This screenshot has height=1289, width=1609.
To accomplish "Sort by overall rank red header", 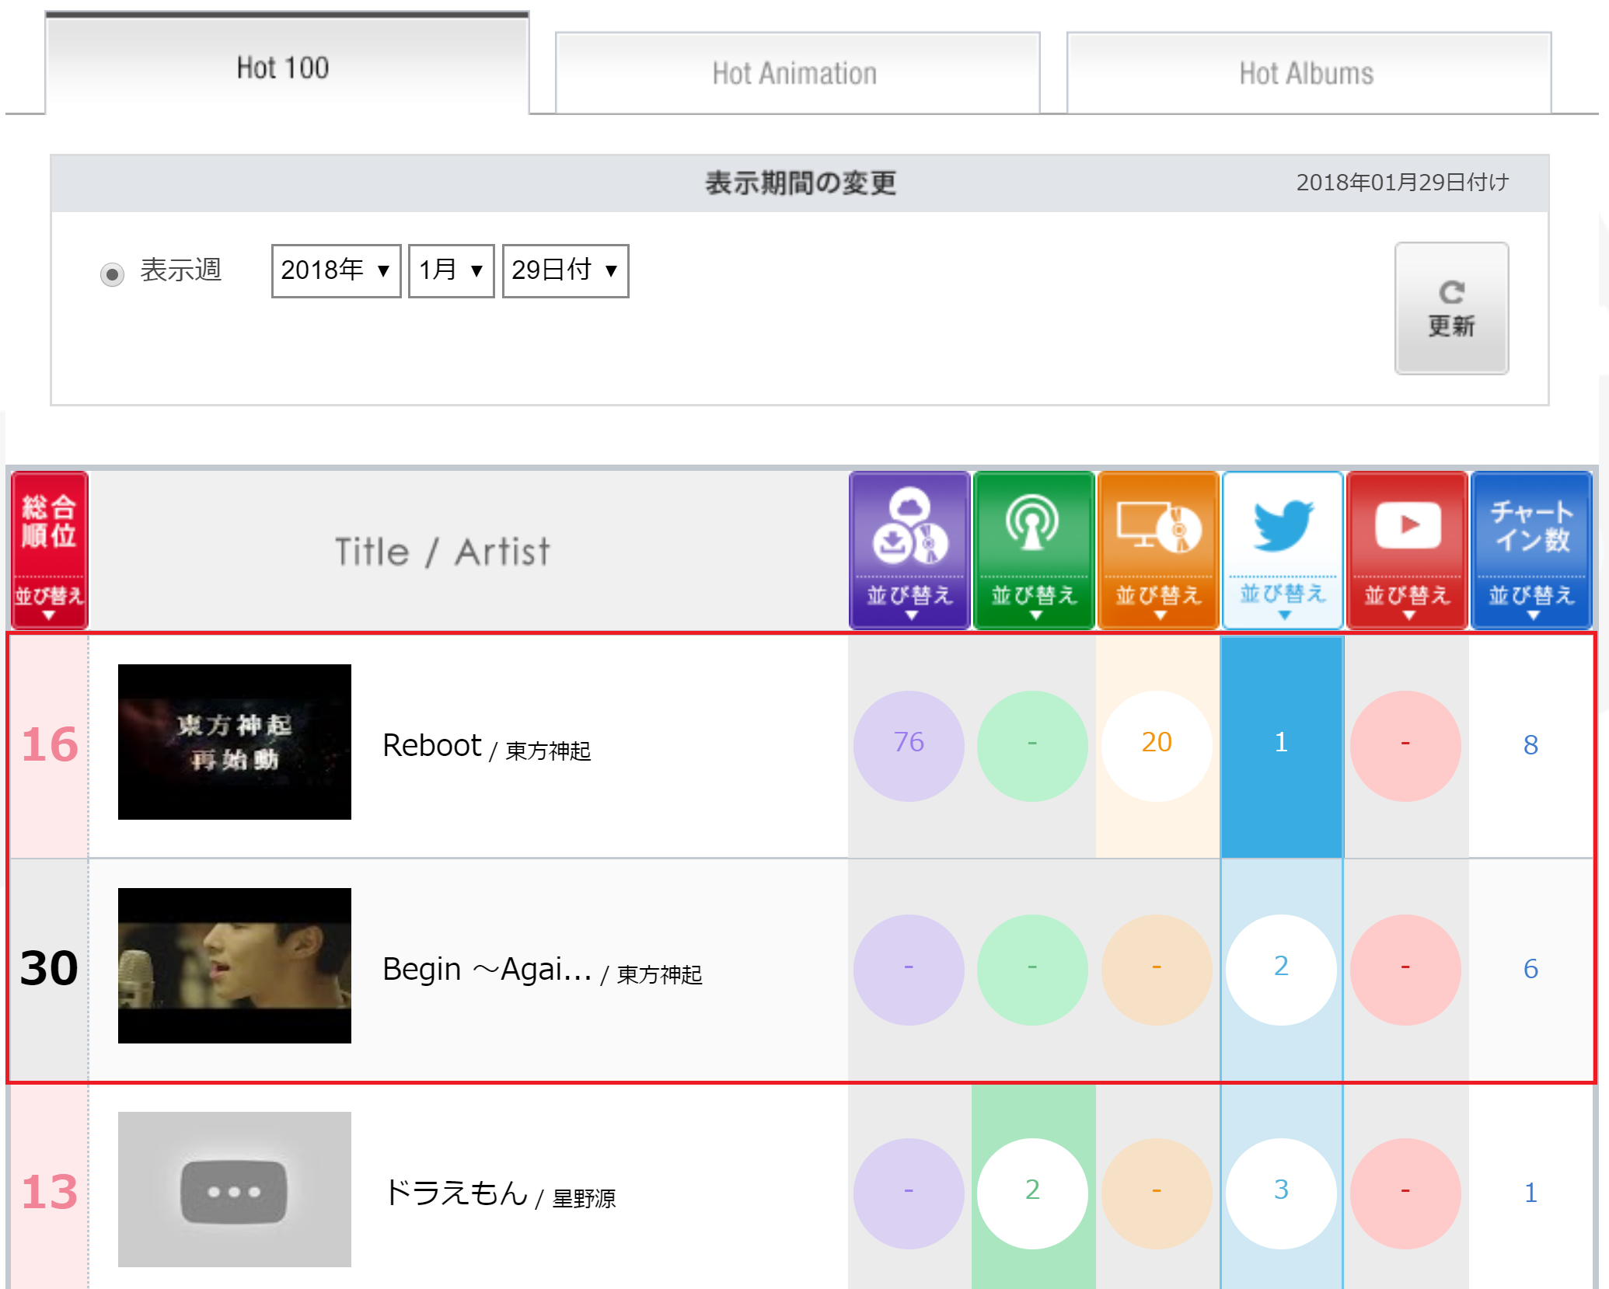I will coord(49,550).
